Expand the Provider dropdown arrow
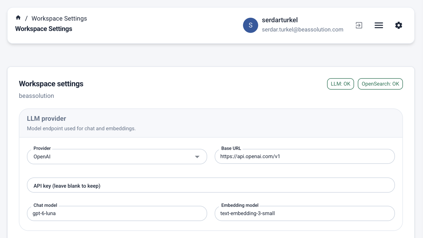 [197, 157]
